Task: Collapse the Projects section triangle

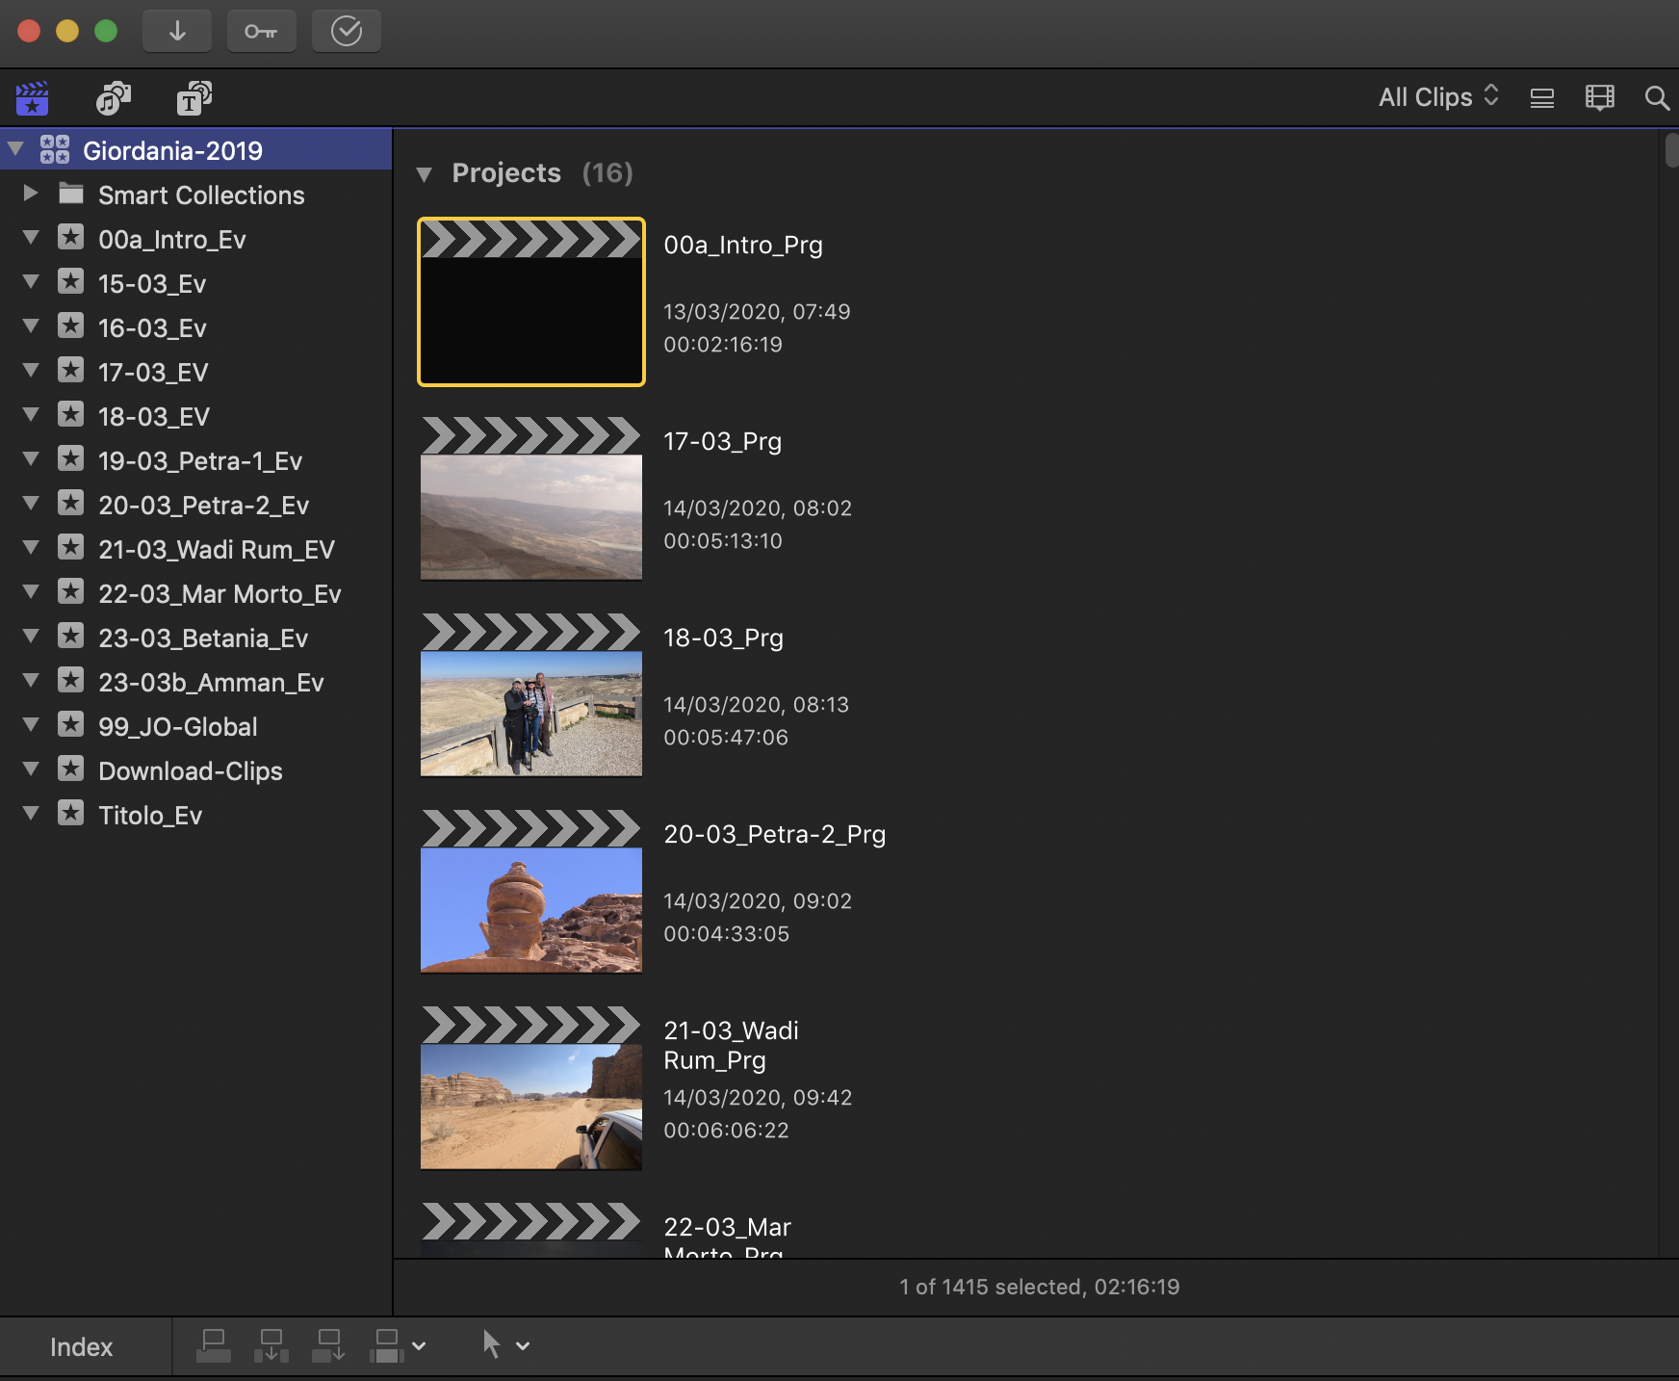Action: tap(425, 174)
